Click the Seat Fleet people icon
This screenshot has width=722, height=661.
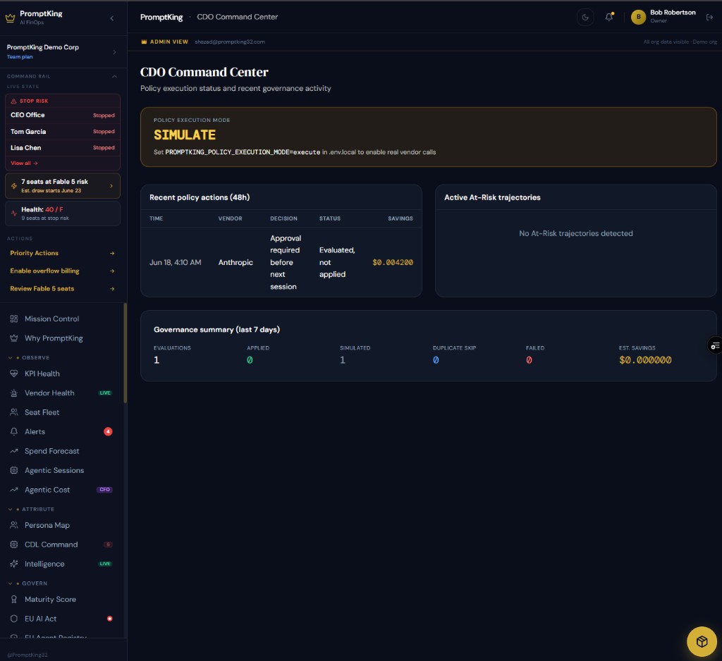click(x=14, y=412)
